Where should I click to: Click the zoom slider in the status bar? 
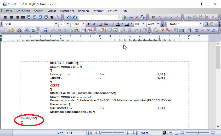(197, 133)
